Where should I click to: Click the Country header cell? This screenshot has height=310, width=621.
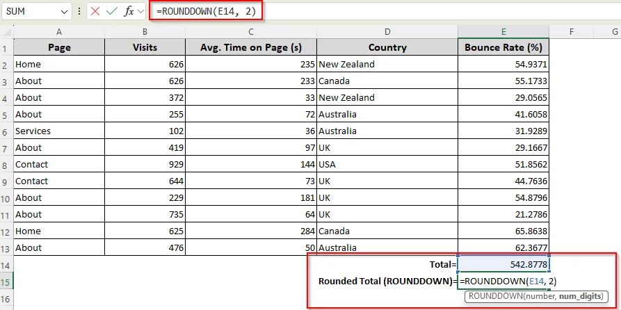click(387, 47)
